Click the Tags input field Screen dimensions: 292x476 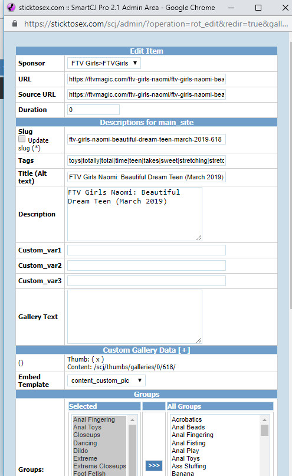(x=147, y=160)
